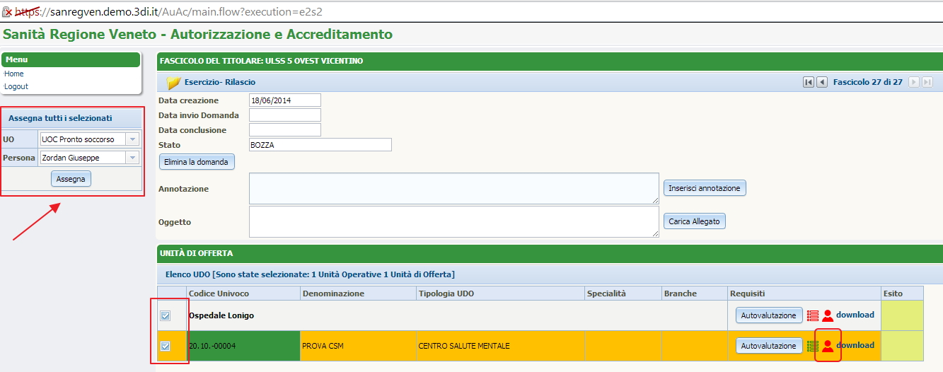Click the red list icon for Ospedale Lonigo
Image resolution: width=943 pixels, height=372 pixels.
[813, 315]
